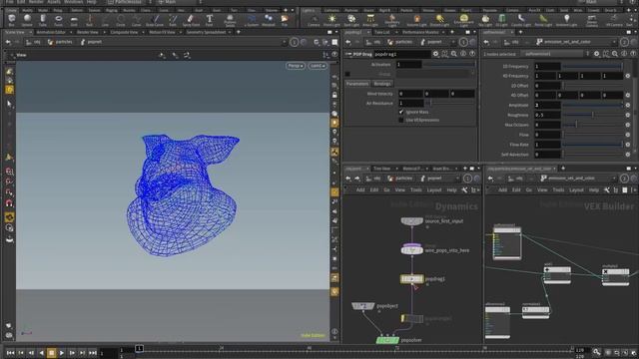
Task: Click search icon in POP Drag parameter pane
Action: pyautogui.click(x=454, y=54)
